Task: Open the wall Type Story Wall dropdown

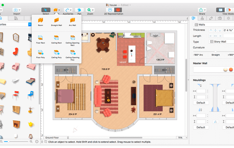Action: (221, 41)
